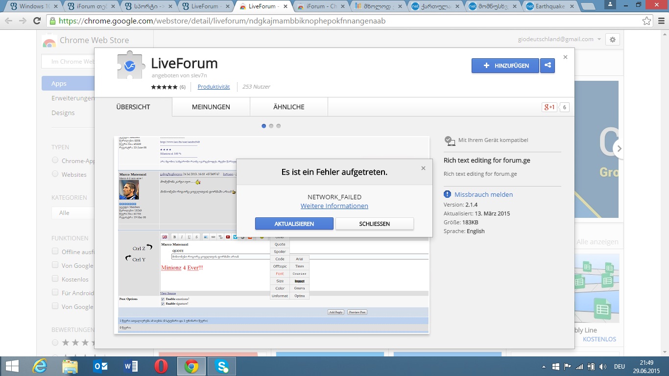669x376 pixels.
Task: Switch to the MEINUNGEN tab
Action: click(x=211, y=107)
